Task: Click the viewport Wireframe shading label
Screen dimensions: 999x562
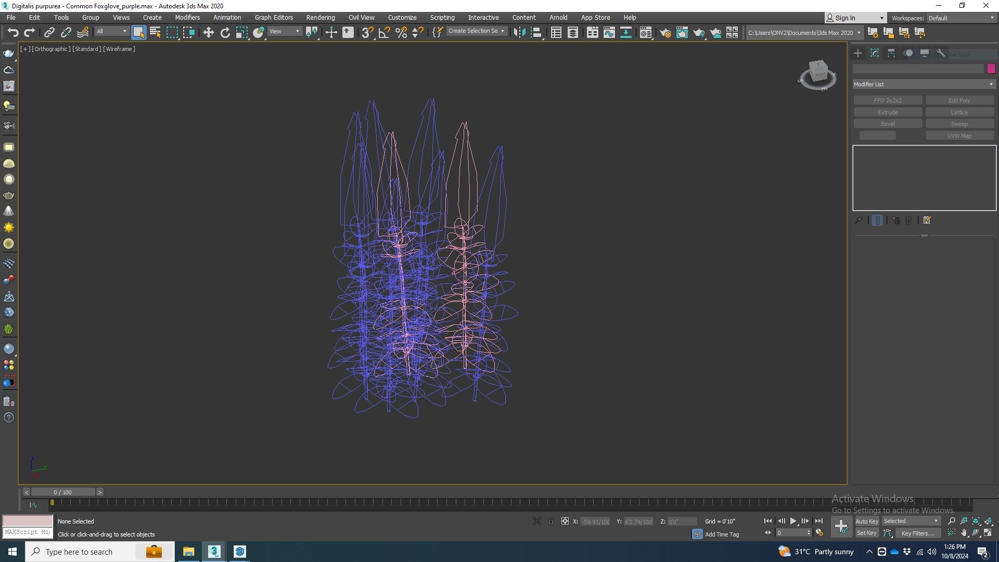Action: (119, 49)
